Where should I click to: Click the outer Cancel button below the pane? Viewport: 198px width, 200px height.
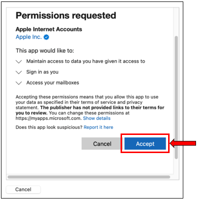click(x=23, y=189)
